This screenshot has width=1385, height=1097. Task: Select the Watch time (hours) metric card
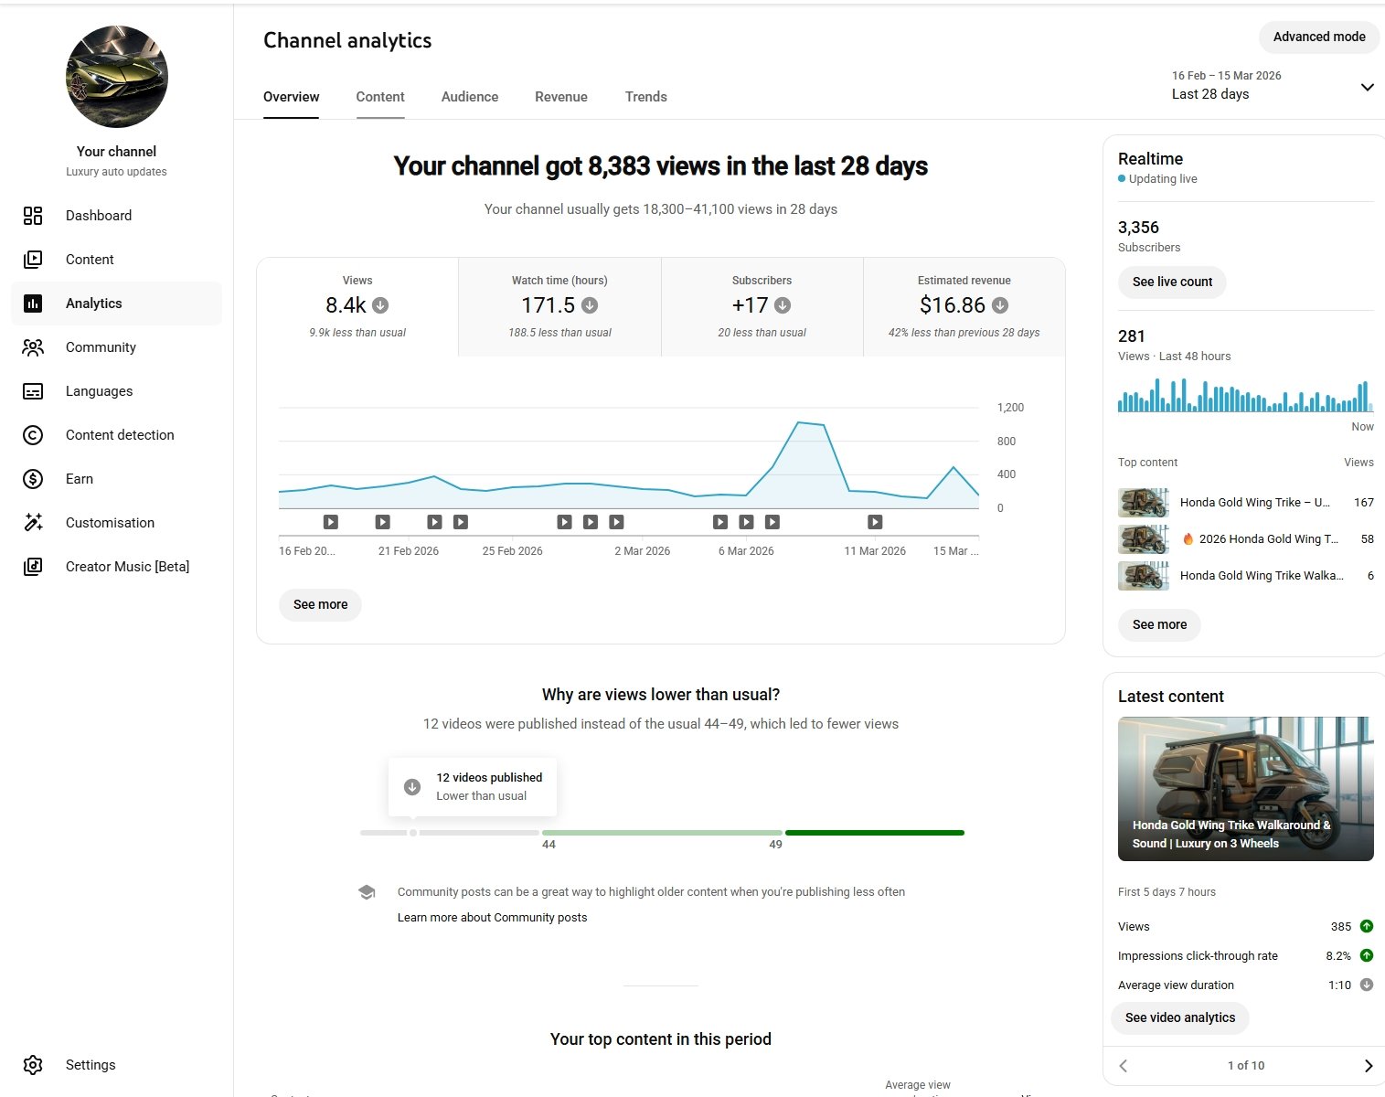point(559,306)
